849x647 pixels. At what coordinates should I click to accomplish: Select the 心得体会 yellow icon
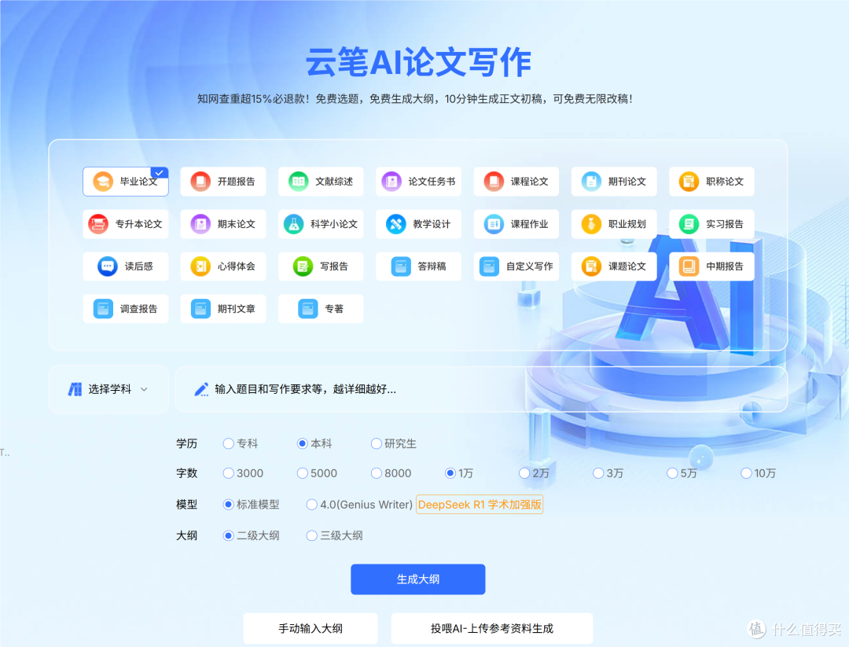(x=200, y=267)
